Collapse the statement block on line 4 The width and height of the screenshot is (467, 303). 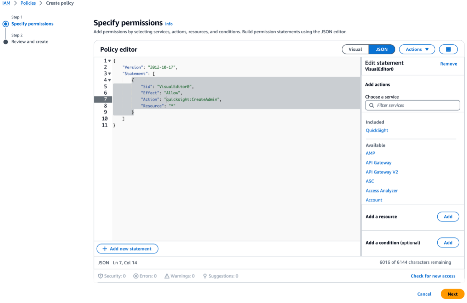pos(110,80)
